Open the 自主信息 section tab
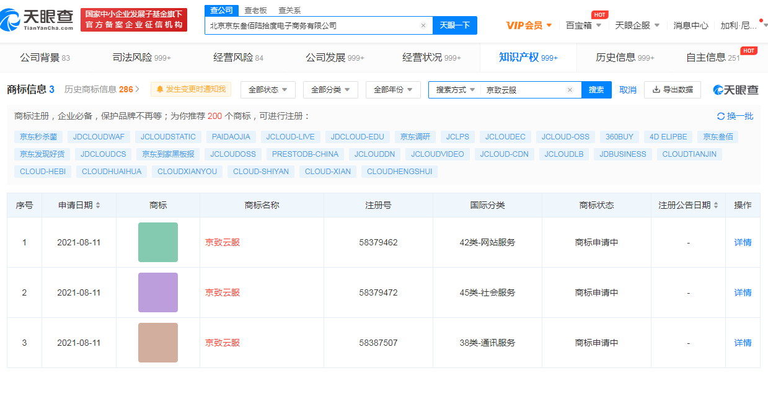This screenshot has width=768, height=404. (713, 58)
